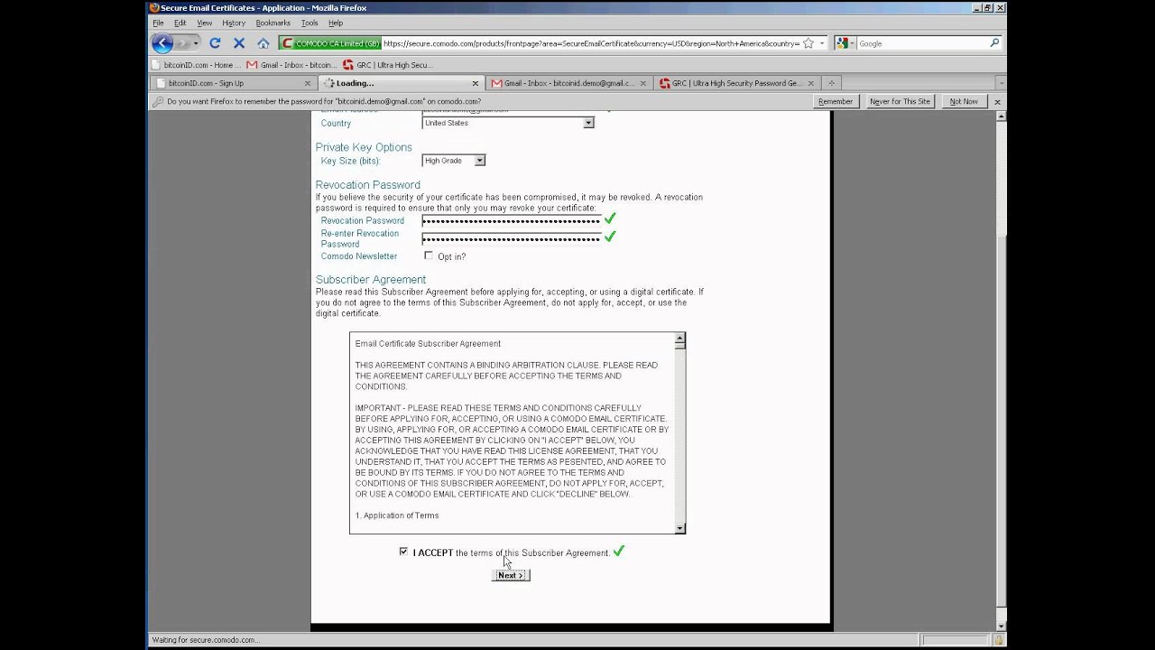Click the COMODO CA Limited site identity badge
Image resolution: width=1155 pixels, height=650 pixels.
(329, 43)
